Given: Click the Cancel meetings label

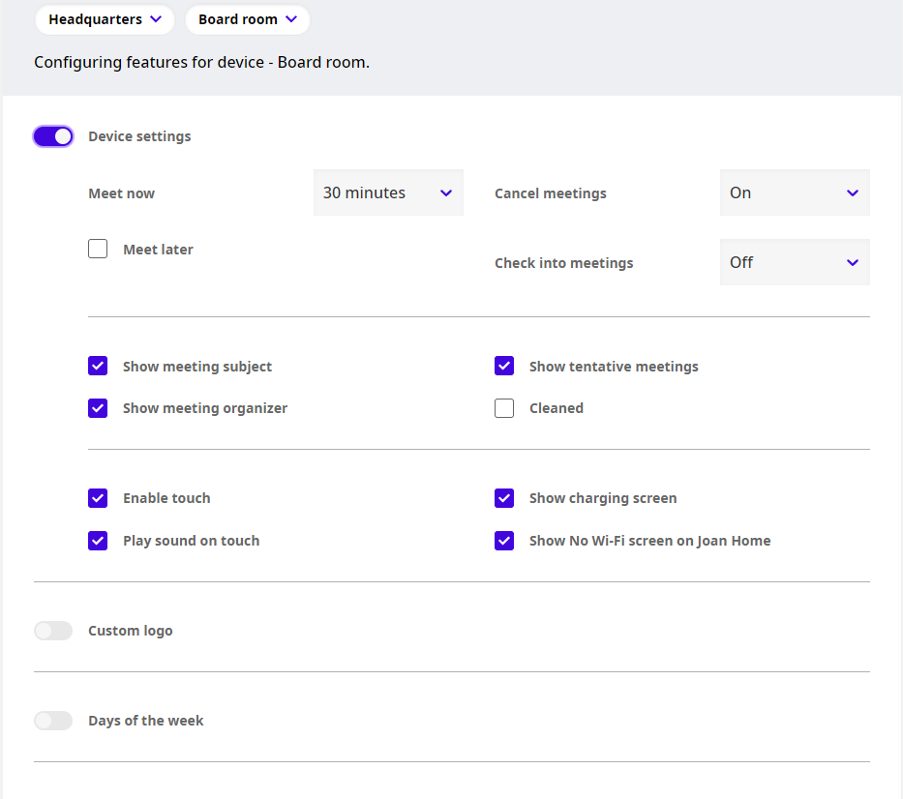Looking at the screenshot, I should click(x=551, y=193).
